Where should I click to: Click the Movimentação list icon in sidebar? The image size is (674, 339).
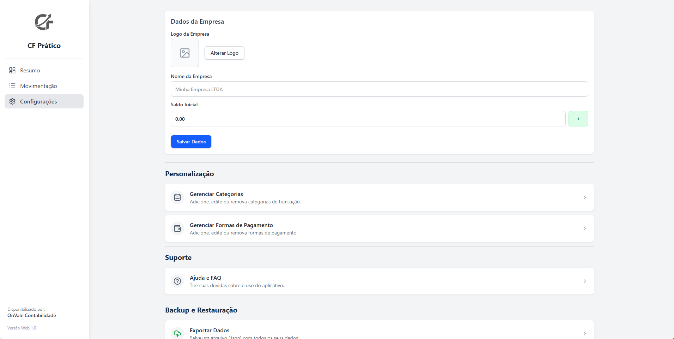[12, 86]
